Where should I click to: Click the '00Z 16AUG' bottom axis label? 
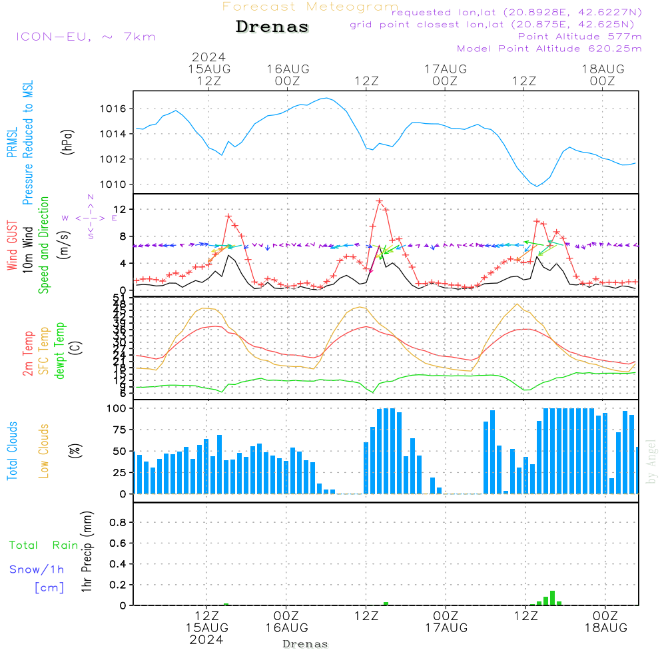pos(286,622)
